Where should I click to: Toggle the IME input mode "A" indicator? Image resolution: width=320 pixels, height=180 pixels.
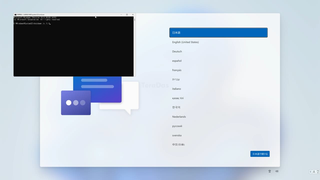point(314,172)
